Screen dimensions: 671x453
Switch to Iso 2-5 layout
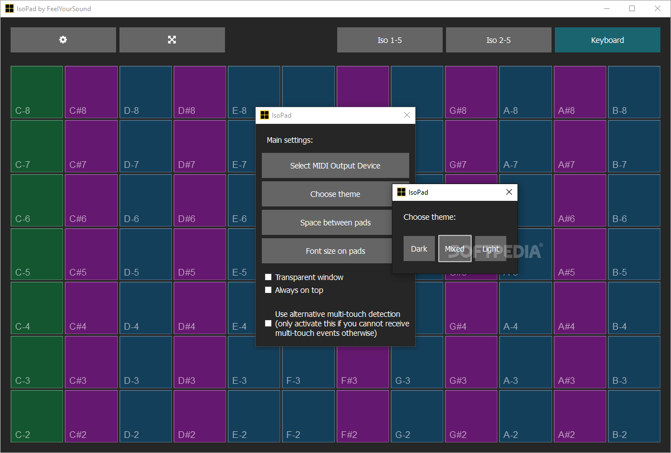499,40
